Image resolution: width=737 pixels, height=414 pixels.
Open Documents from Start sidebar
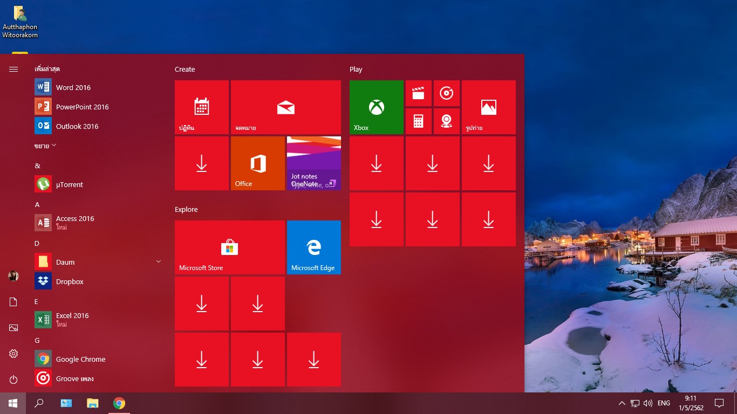pyautogui.click(x=13, y=302)
